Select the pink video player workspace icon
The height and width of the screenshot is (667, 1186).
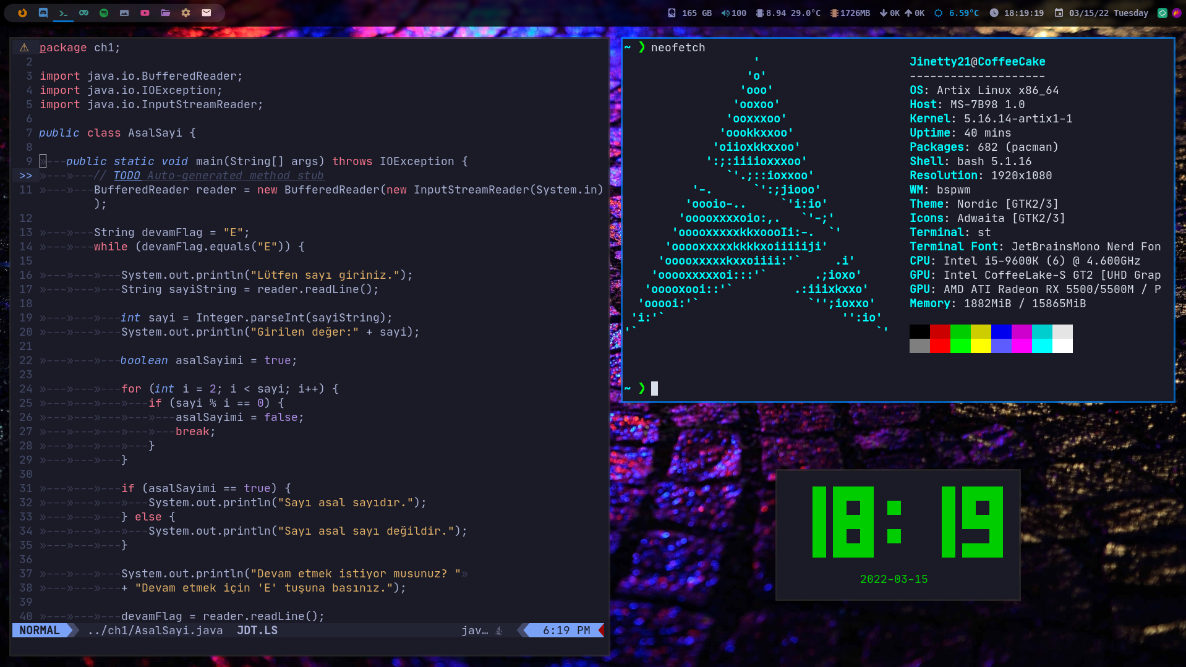point(145,12)
